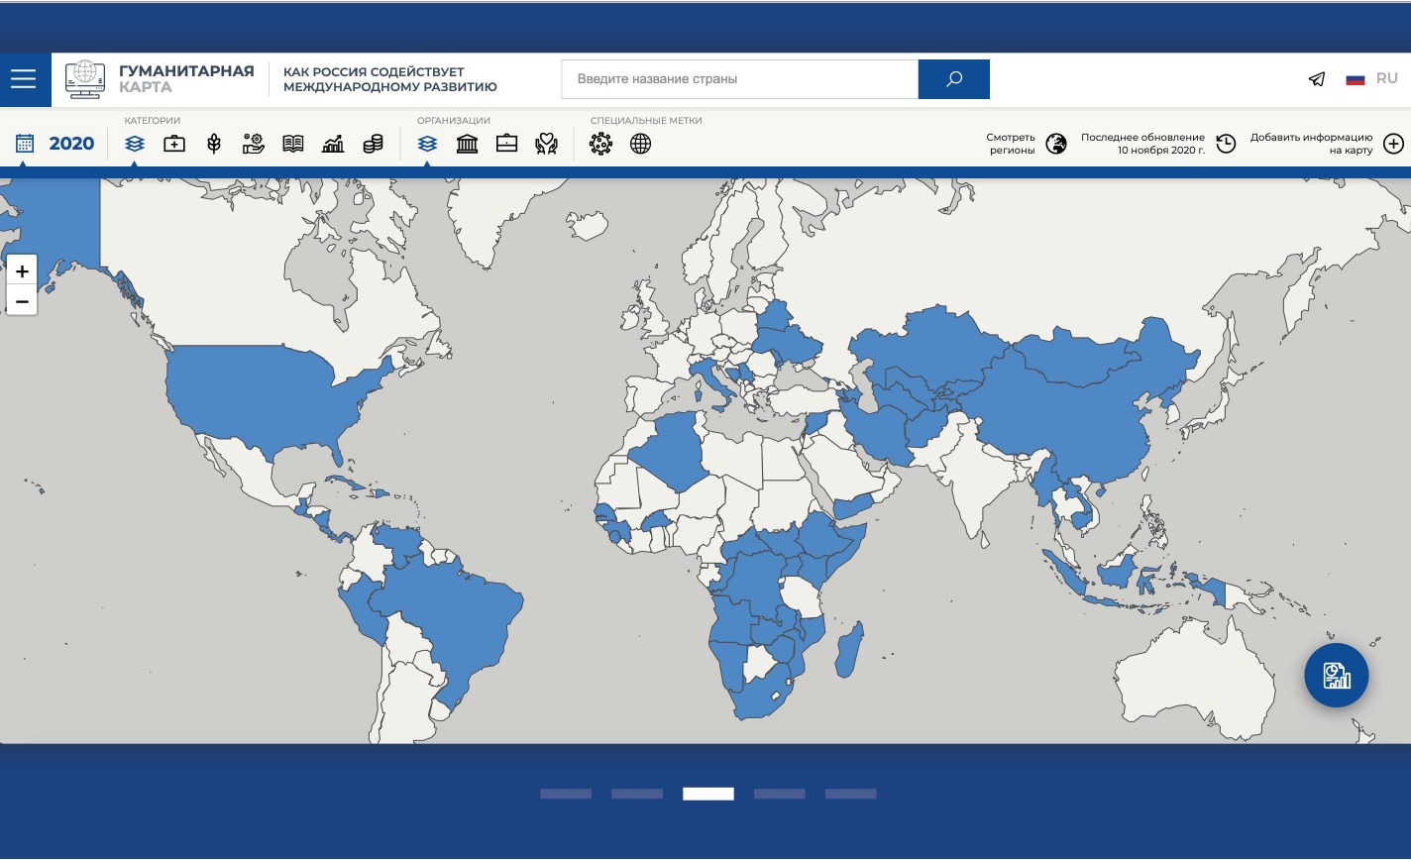Select the second slide indicator bar

[x=637, y=794]
